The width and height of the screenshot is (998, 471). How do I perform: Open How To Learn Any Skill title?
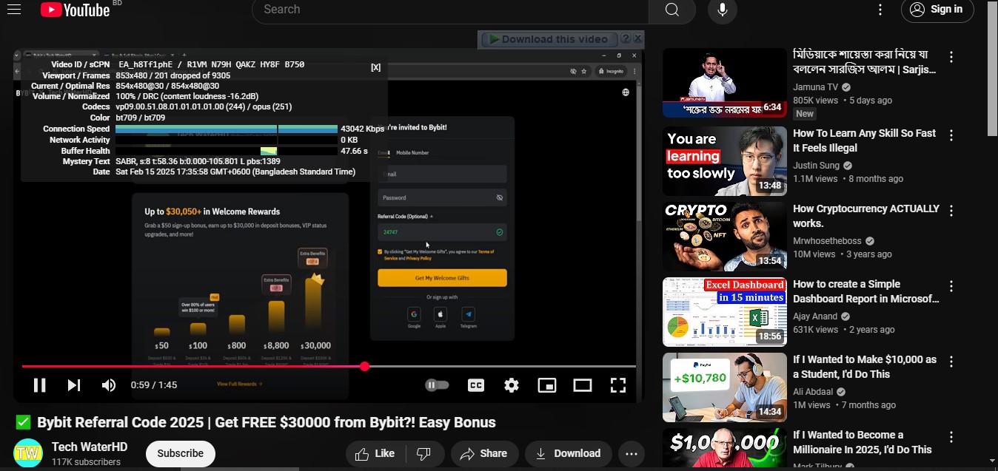(865, 140)
